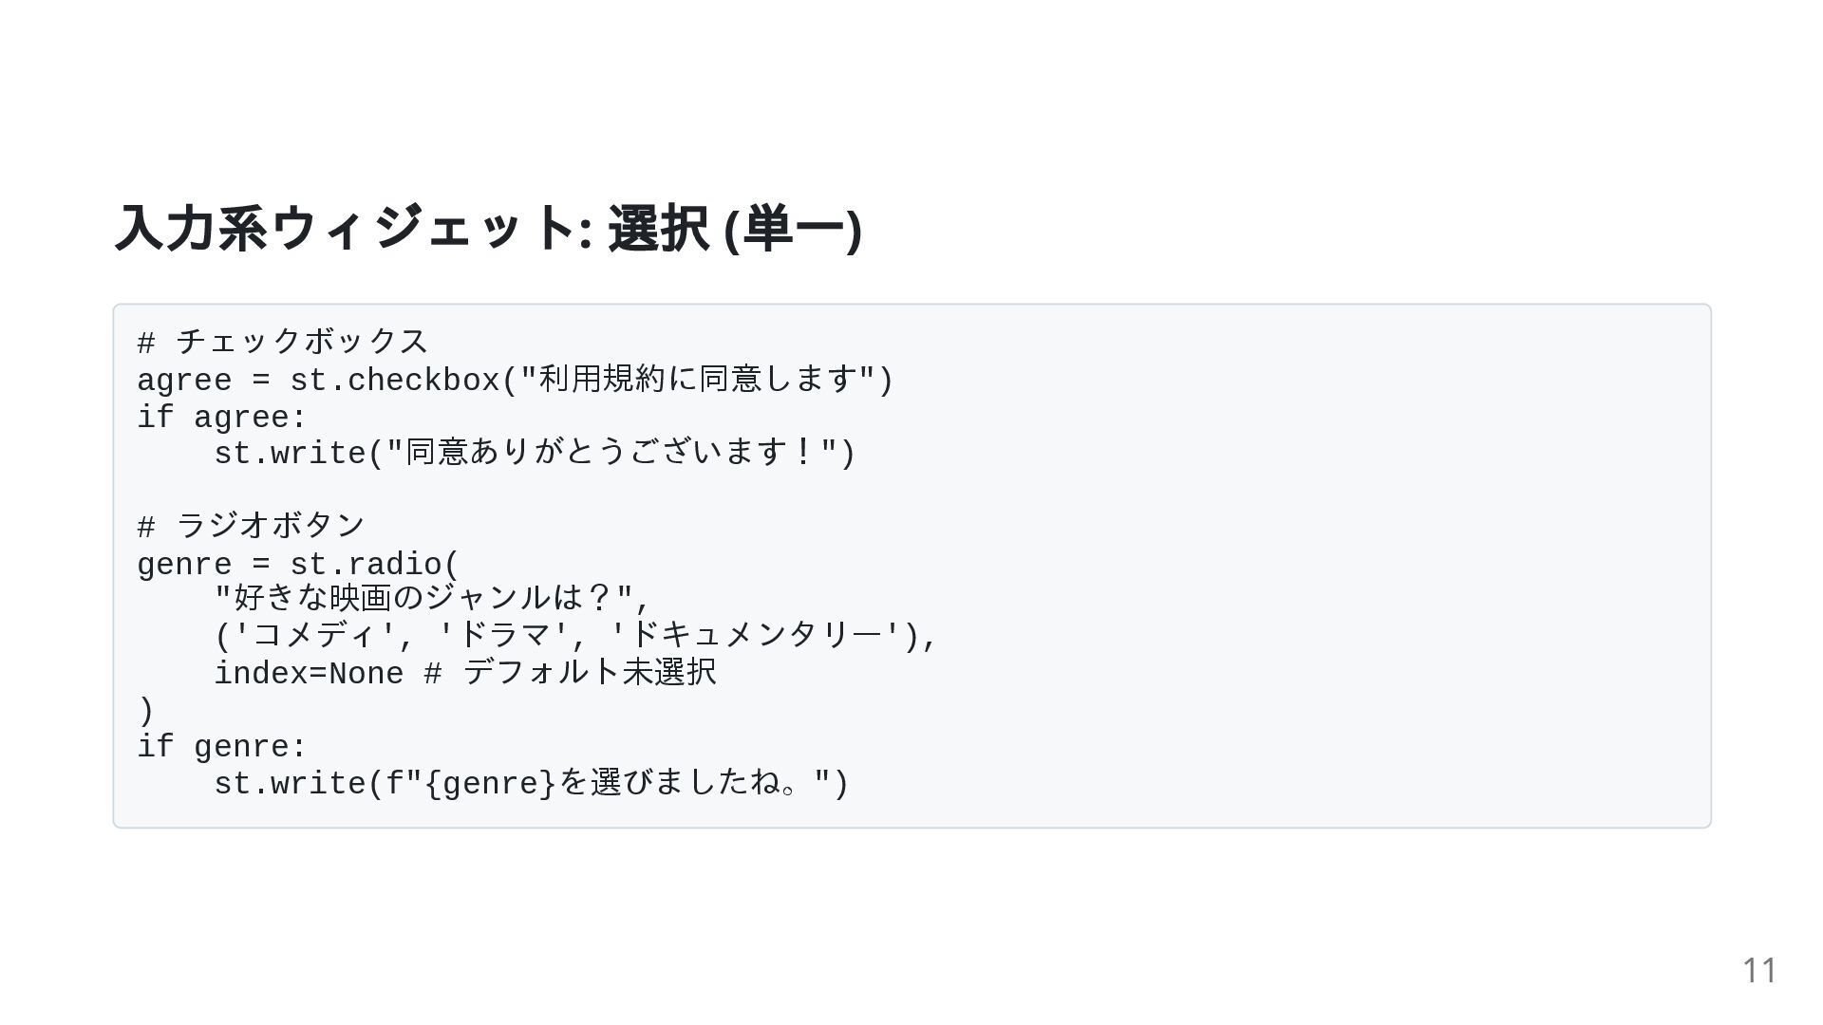Click the 'if agree:' code line
The width and height of the screenshot is (1823, 1025).
[222, 418]
